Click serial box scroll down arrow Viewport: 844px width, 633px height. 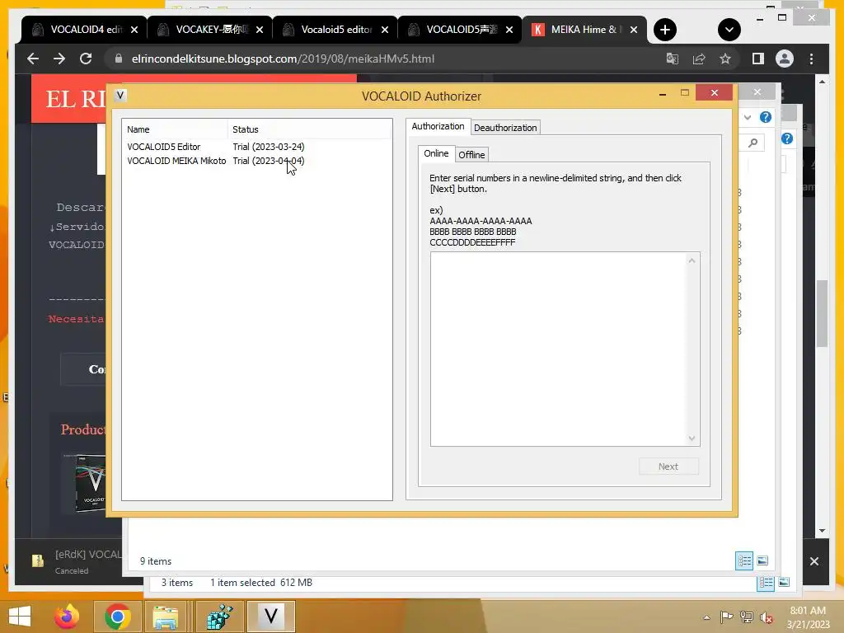coord(692,438)
